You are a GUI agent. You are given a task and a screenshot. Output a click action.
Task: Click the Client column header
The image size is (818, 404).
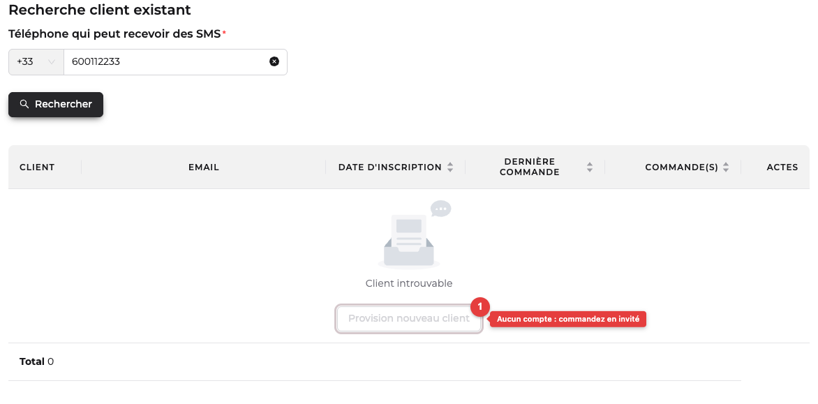pos(37,167)
